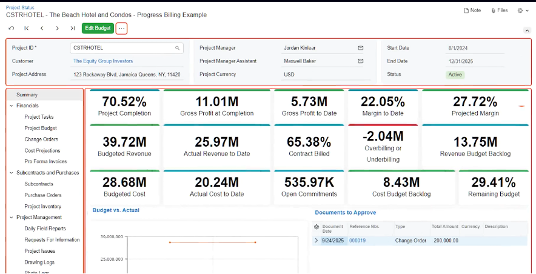Viewport: 536px width, 274px height.
Task: Open reference number 000019 link
Action: [x=357, y=241]
